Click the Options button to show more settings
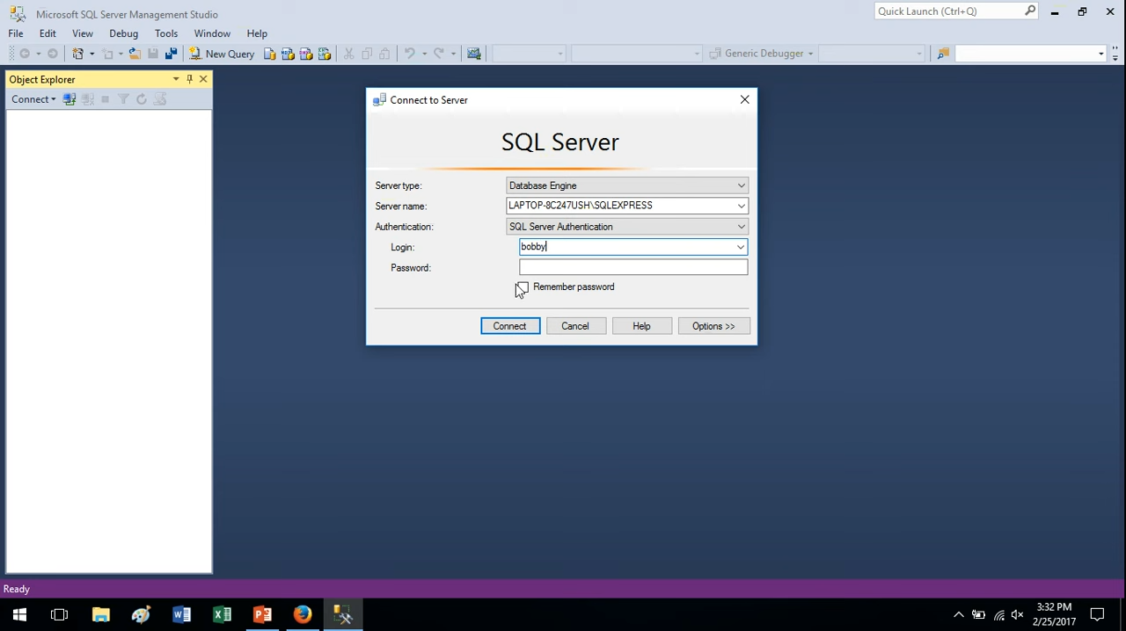Image resolution: width=1126 pixels, height=631 pixels. (x=713, y=326)
